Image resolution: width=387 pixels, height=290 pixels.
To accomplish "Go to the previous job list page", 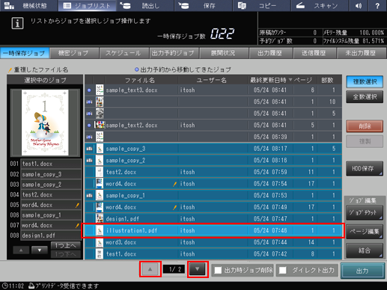I will (150, 269).
